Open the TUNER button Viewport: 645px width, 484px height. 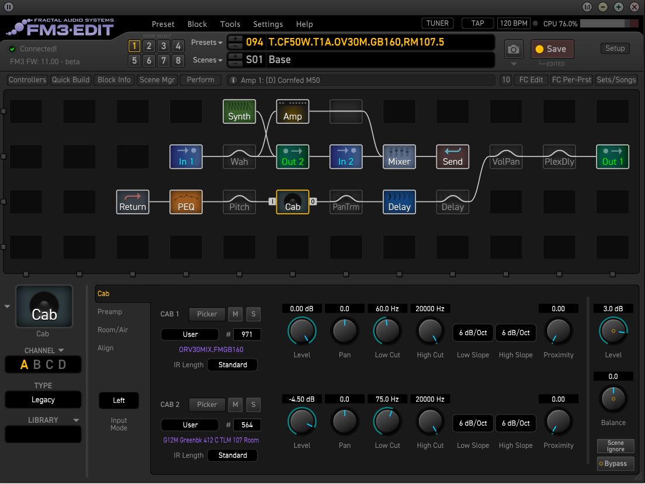(x=437, y=23)
